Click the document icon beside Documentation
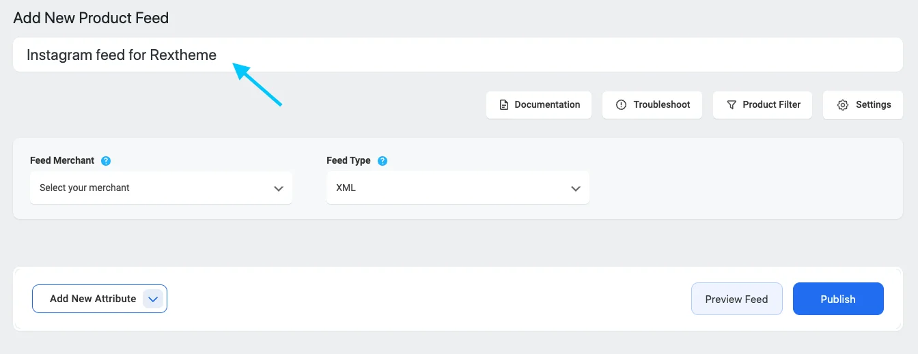The image size is (918, 354). pos(503,105)
